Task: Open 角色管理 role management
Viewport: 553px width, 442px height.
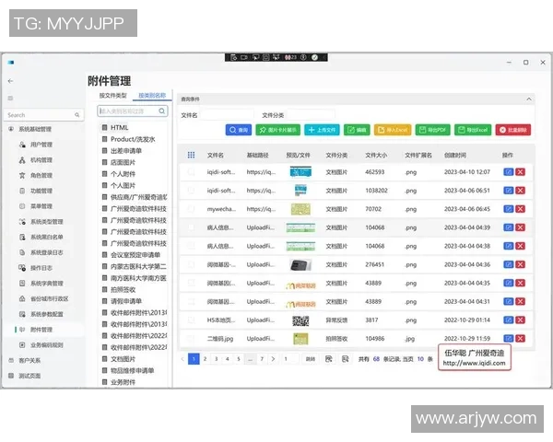Action: click(41, 175)
